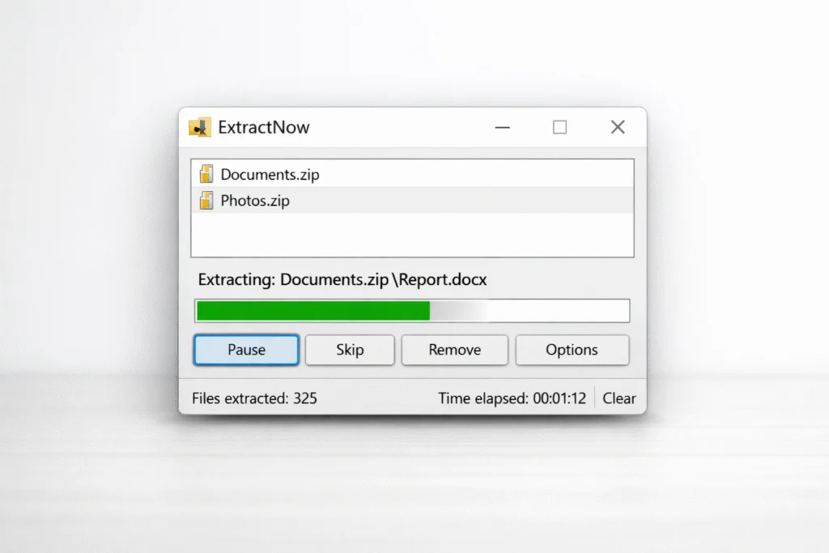Click the Files extracted counter

[254, 398]
